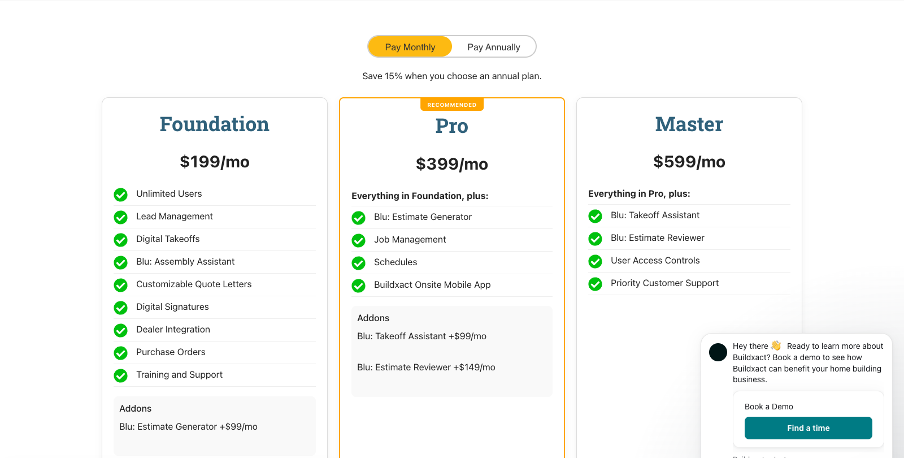
Task: Click the checkmark next to Blu: Assembly Assistant
Action: (120, 262)
